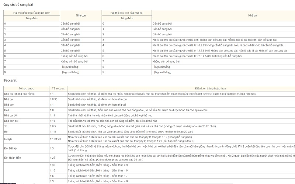The height and width of the screenshot is (184, 295).
Task: Select the 'Hai thẻ đầu tiên của nhà cái' header
Action: [127, 13]
